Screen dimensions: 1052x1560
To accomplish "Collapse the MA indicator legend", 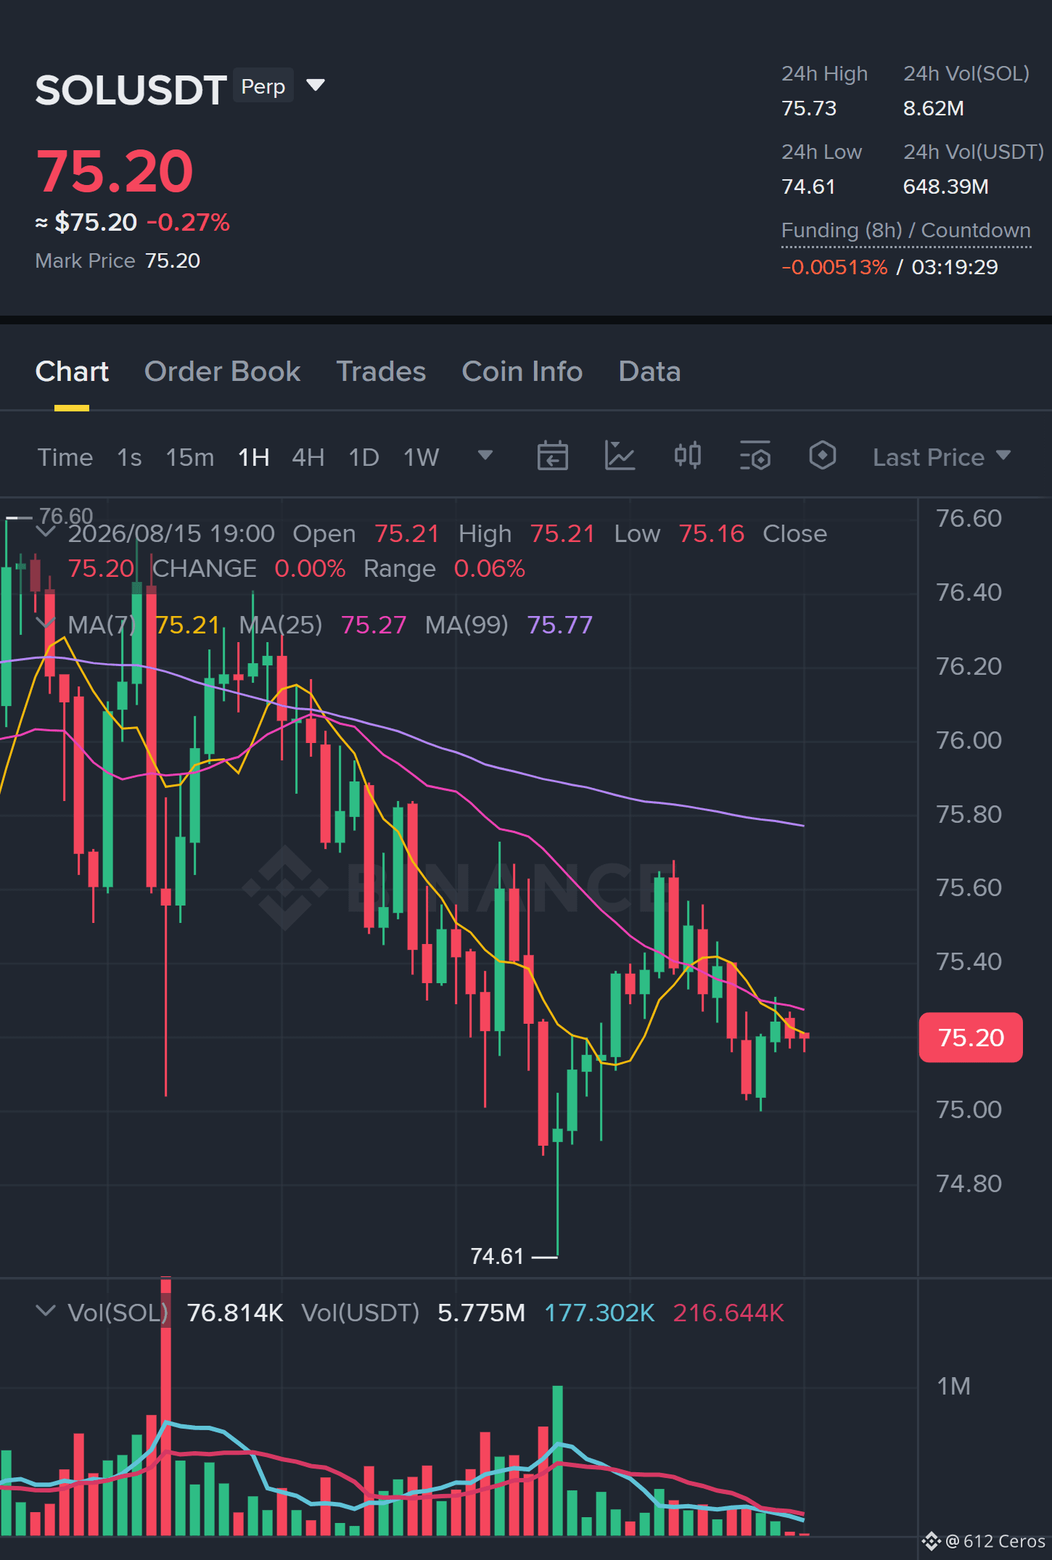I will click(46, 623).
